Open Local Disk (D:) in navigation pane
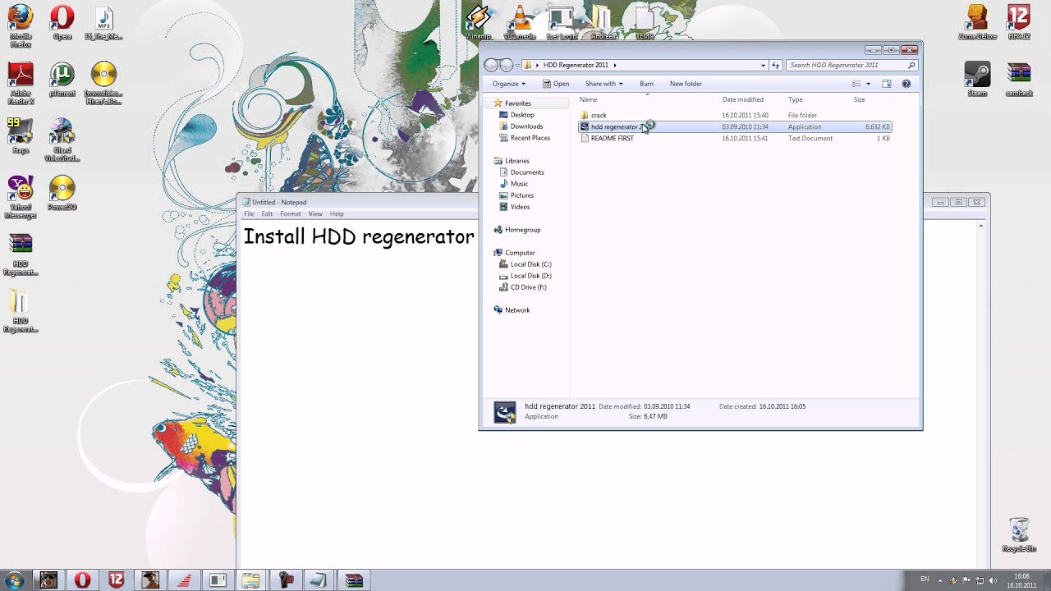The width and height of the screenshot is (1051, 591). pyautogui.click(x=530, y=276)
